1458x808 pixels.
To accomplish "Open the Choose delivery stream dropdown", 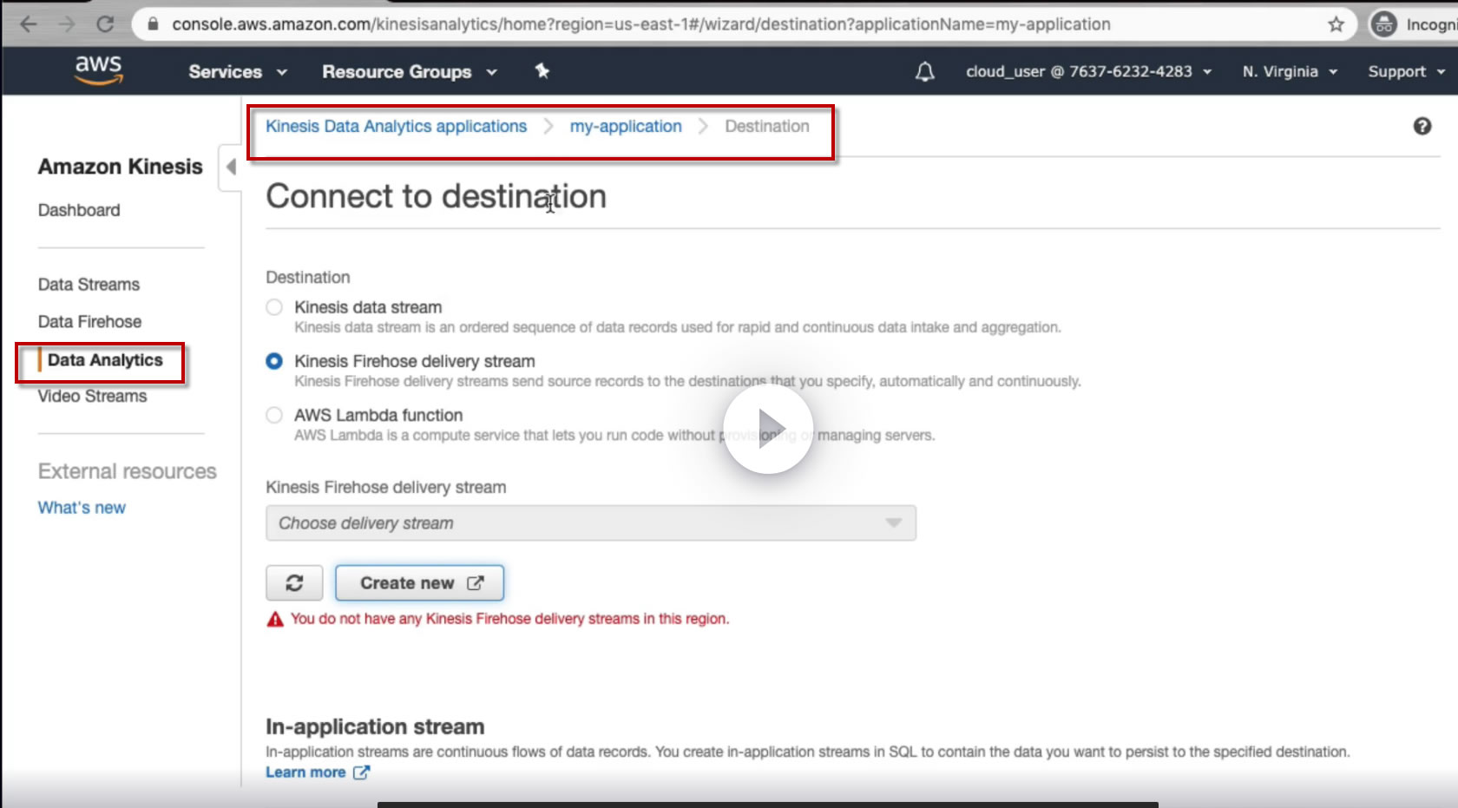I will 591,523.
